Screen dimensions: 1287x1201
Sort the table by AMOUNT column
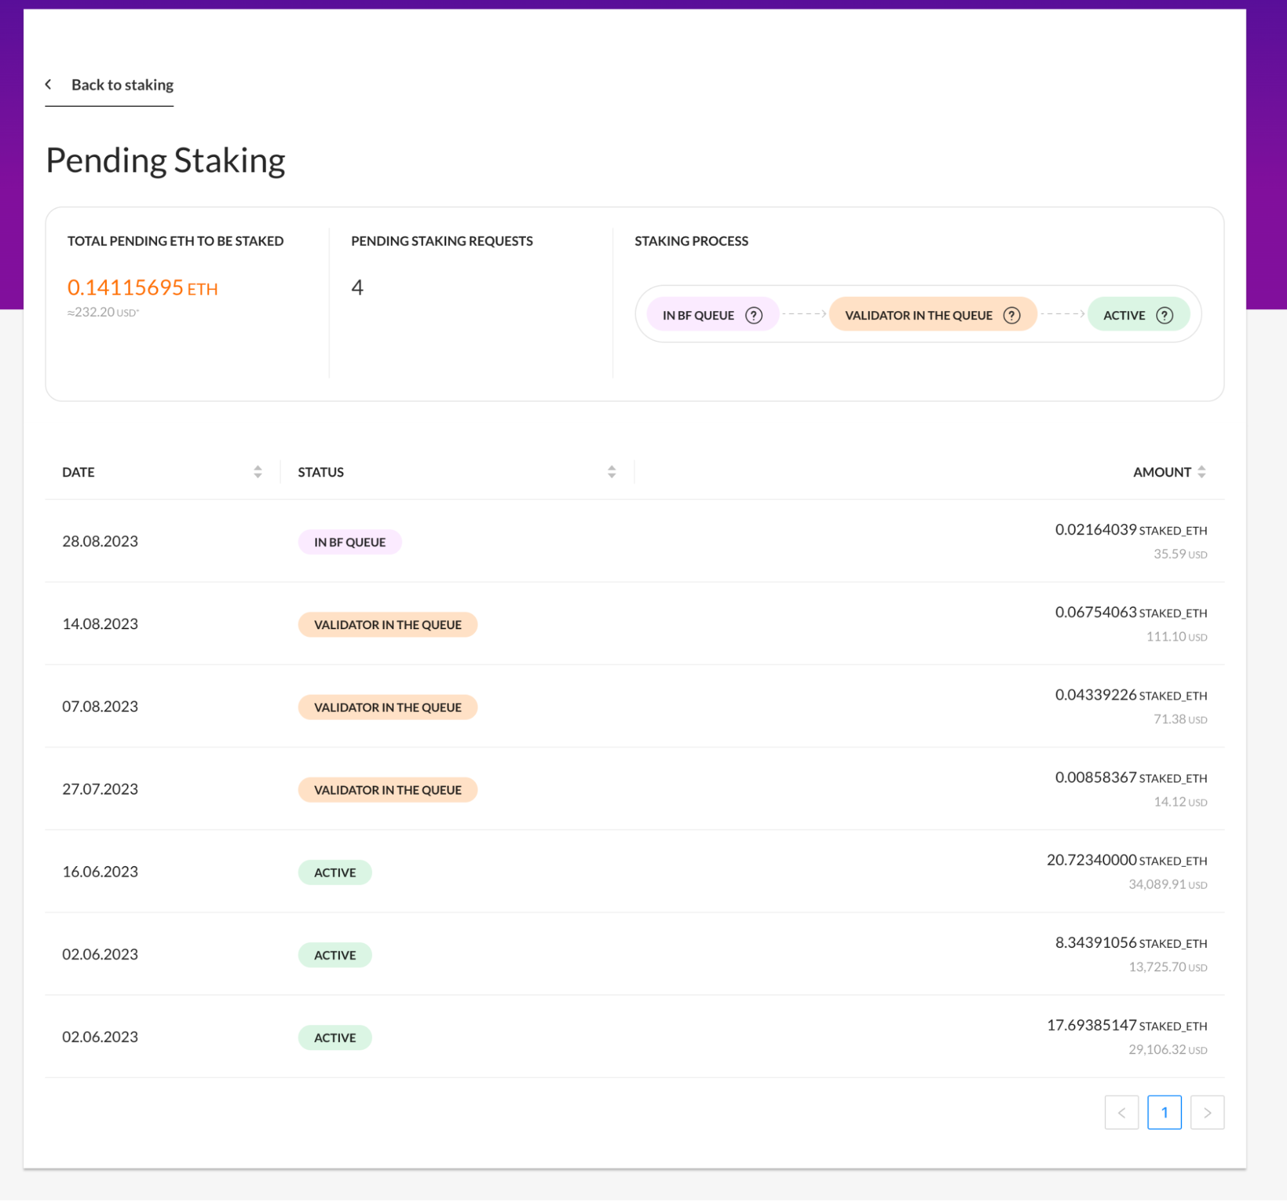point(1203,472)
